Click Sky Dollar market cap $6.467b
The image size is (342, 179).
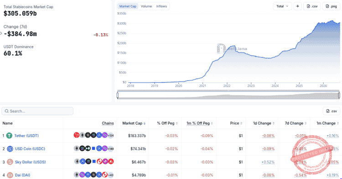pos(139,162)
